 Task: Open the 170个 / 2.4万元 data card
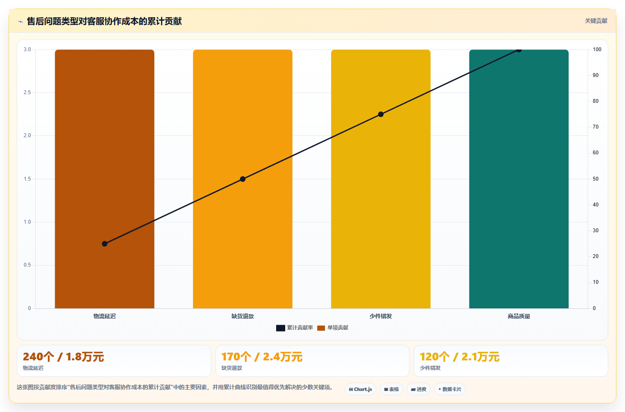point(312,361)
